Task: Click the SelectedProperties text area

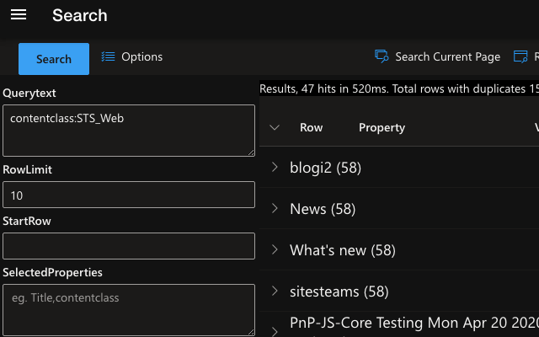Action: (x=129, y=310)
